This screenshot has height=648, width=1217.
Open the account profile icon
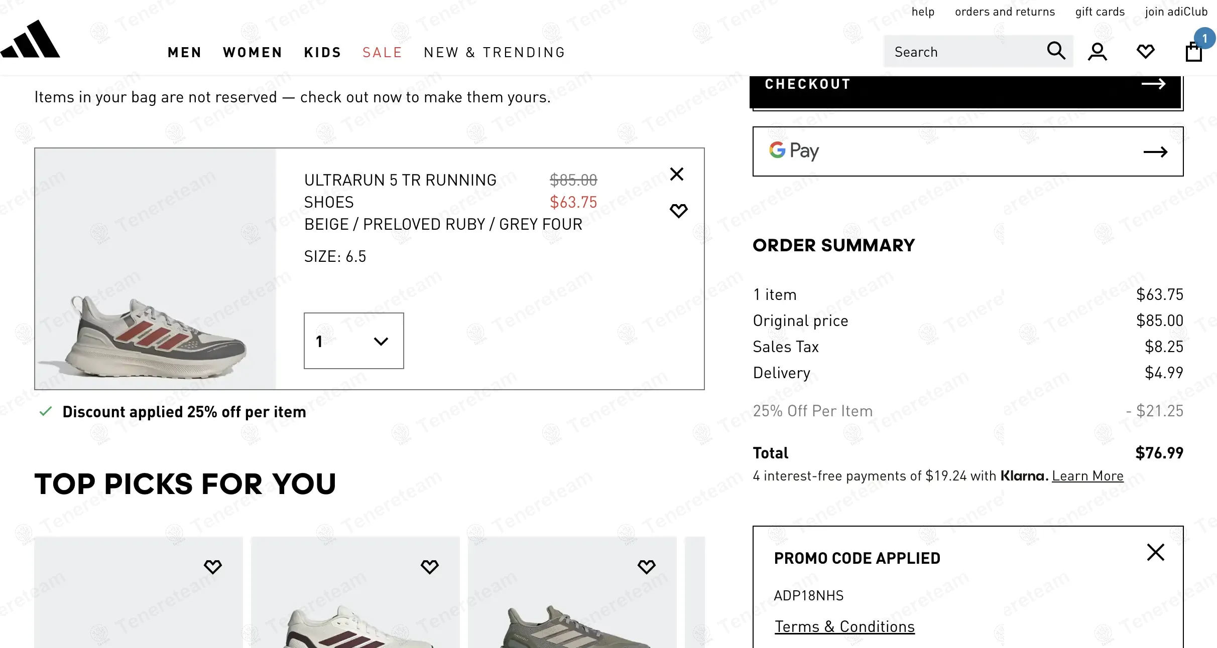coord(1098,51)
